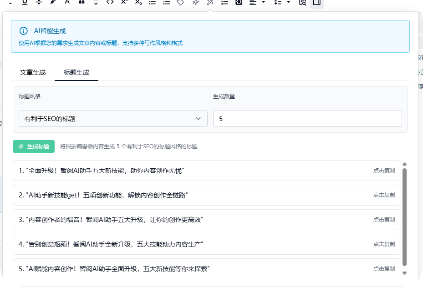423x287 pixels.
Task: Click the 生成数量 input field
Action: [307, 119]
